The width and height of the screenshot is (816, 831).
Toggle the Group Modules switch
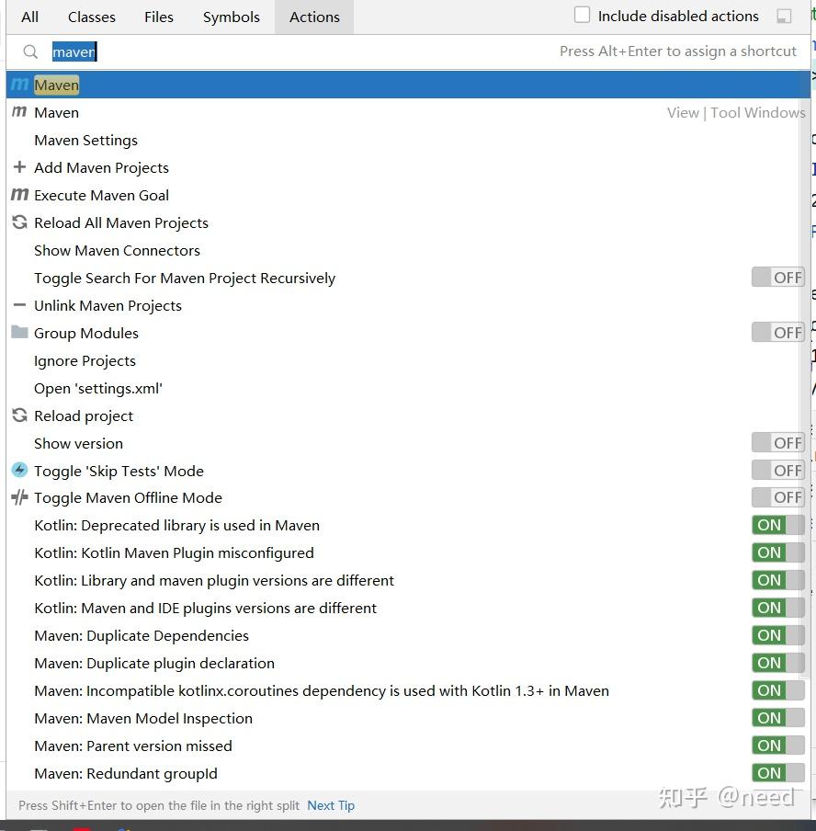pyautogui.click(x=777, y=333)
